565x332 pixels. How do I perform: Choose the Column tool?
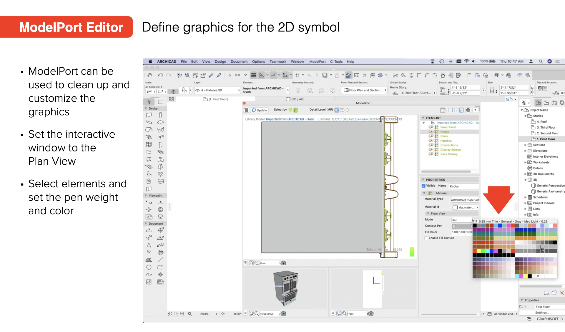pos(160,115)
